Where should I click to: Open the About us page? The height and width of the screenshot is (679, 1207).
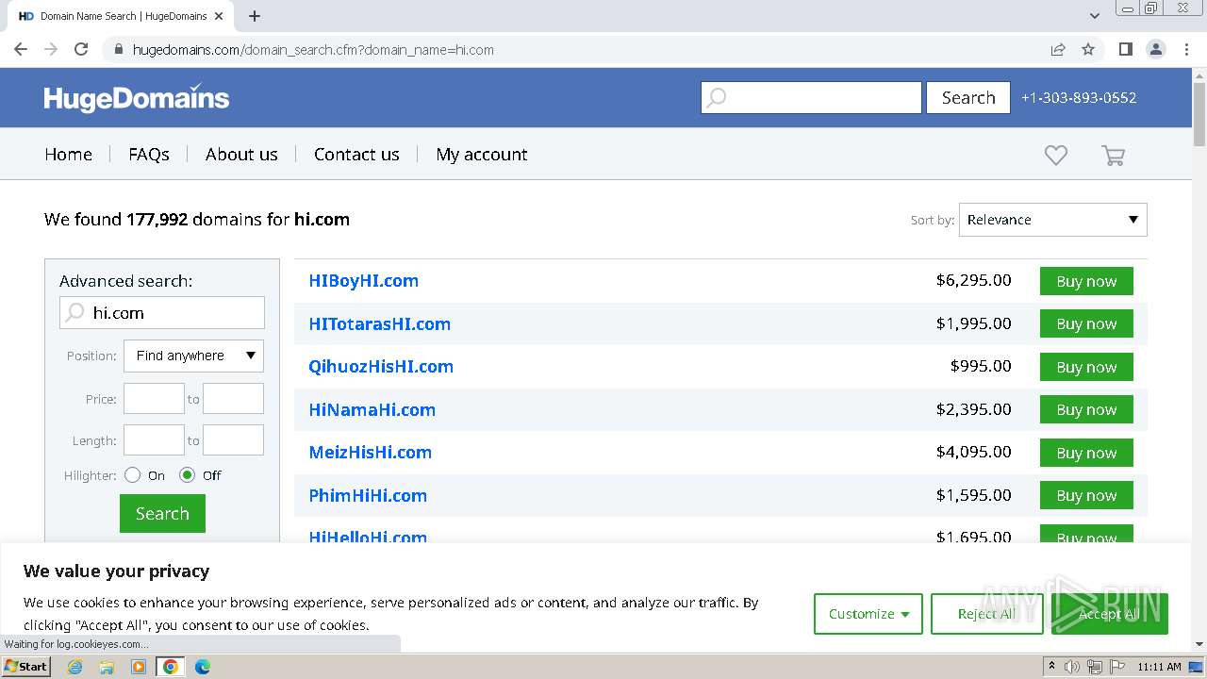(241, 154)
